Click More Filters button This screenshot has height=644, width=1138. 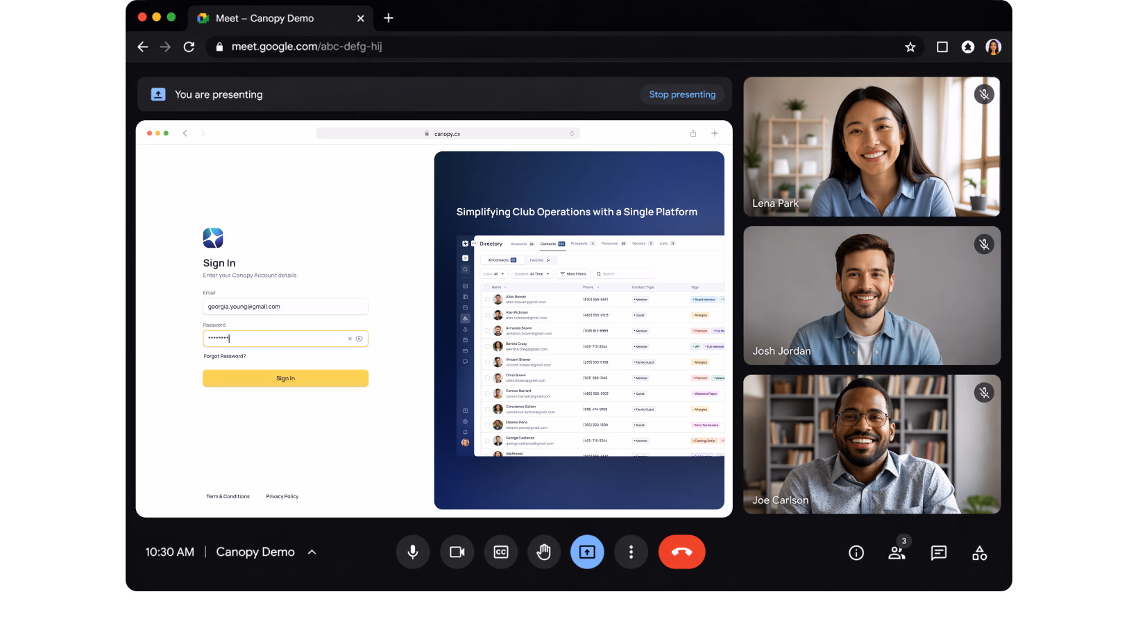tap(573, 274)
